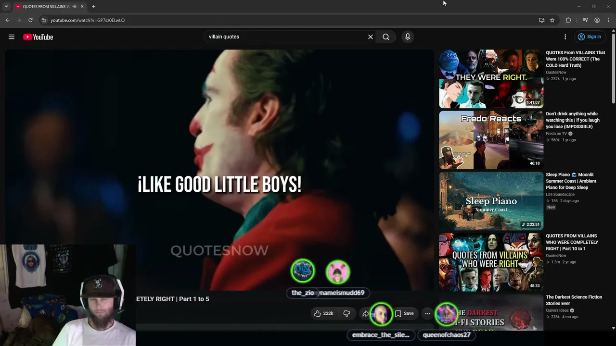Close the QUOTES FROM VILLAINS tab

pos(82,7)
